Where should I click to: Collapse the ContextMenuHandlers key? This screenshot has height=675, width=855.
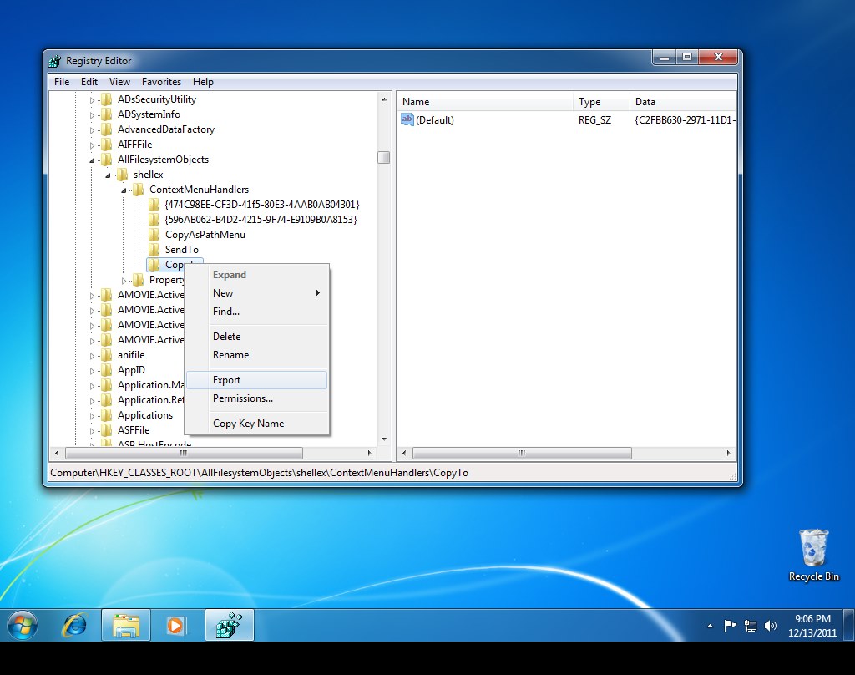(x=124, y=190)
